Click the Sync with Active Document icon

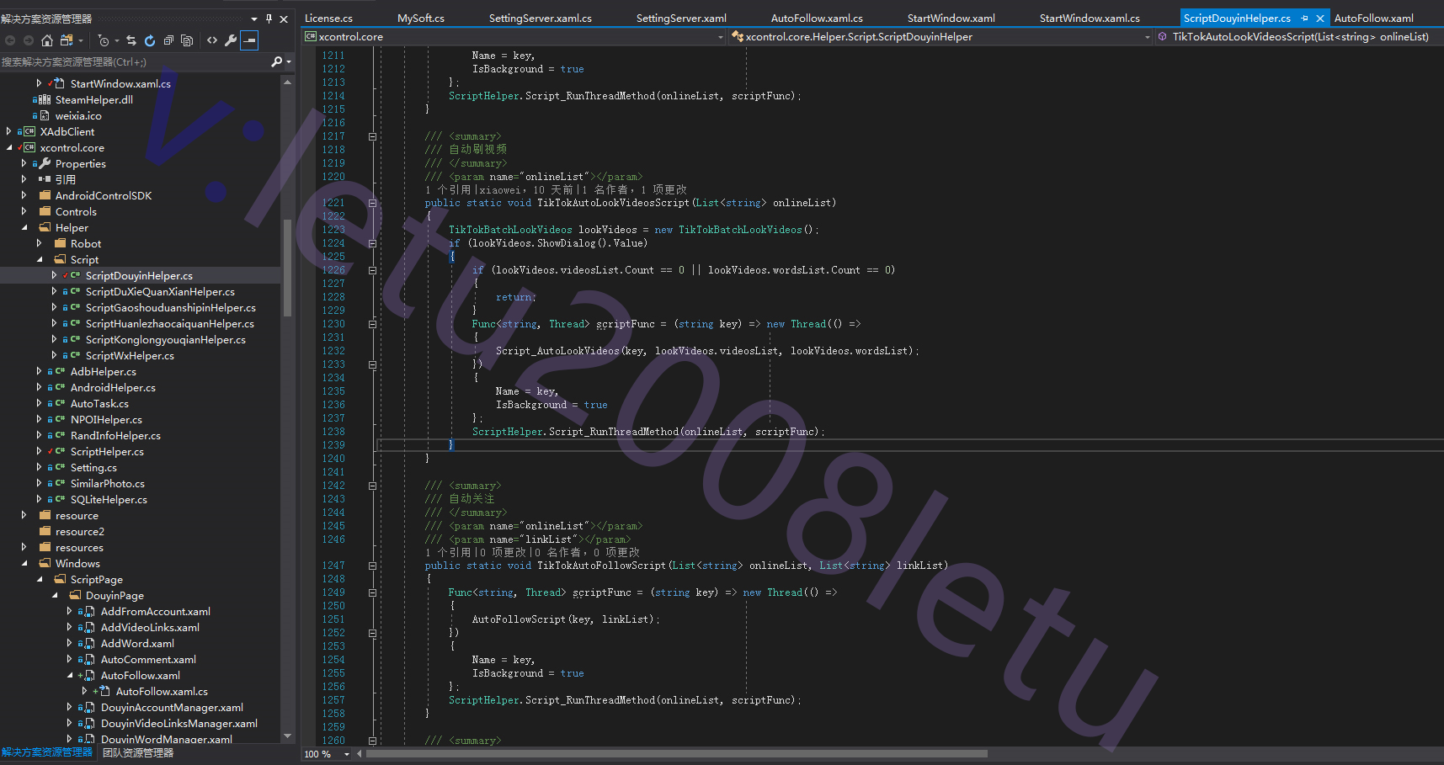[131, 40]
